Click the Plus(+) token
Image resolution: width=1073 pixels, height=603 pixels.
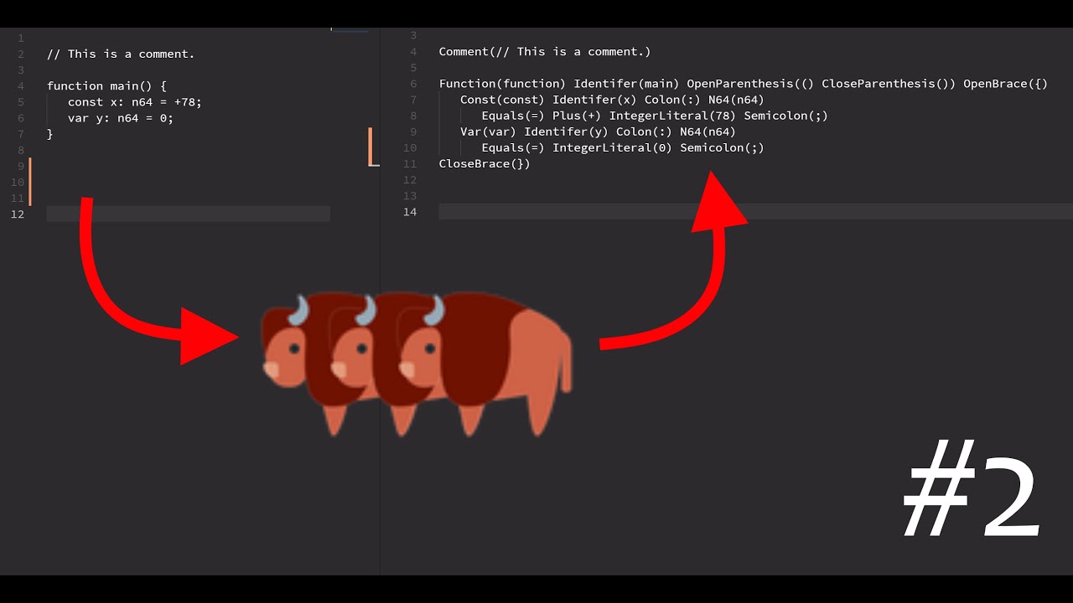[577, 116]
